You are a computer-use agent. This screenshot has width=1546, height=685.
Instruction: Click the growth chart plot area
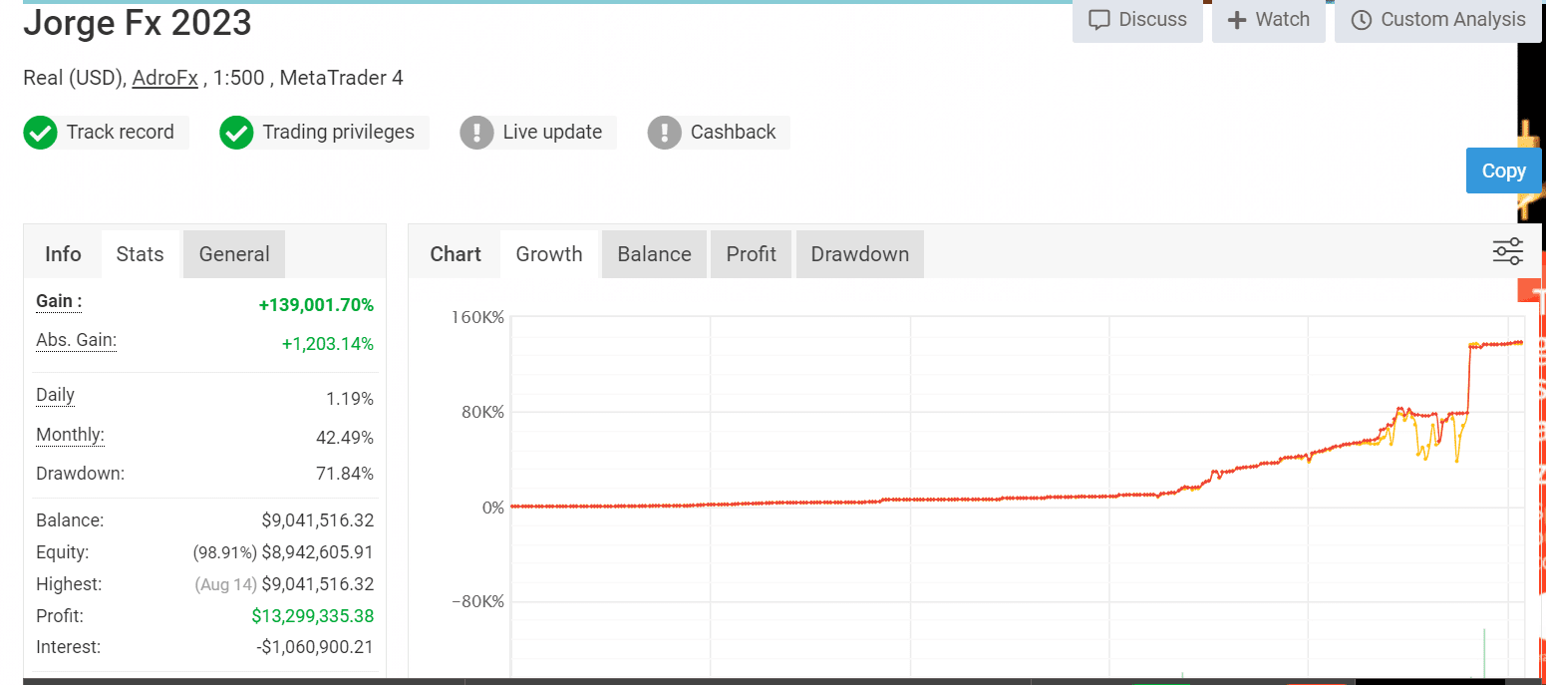pyautogui.click(x=997, y=459)
